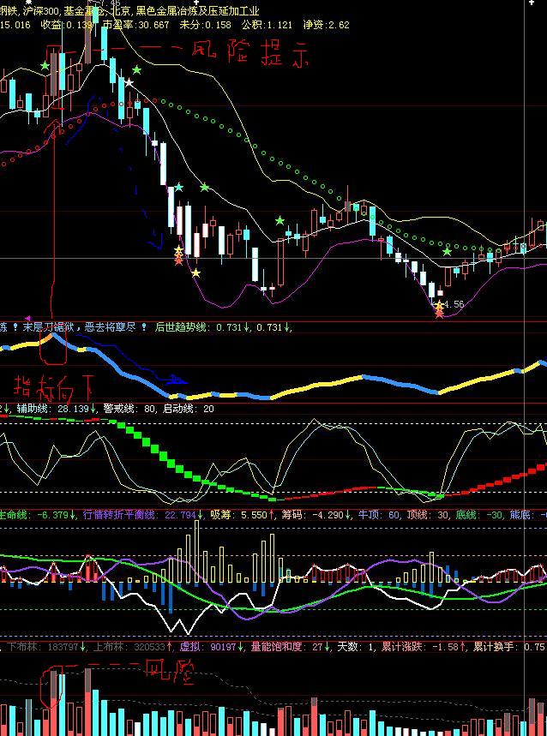Select the 行情转折平衡线 indicator label
The height and width of the screenshot is (736, 547).
140,516
